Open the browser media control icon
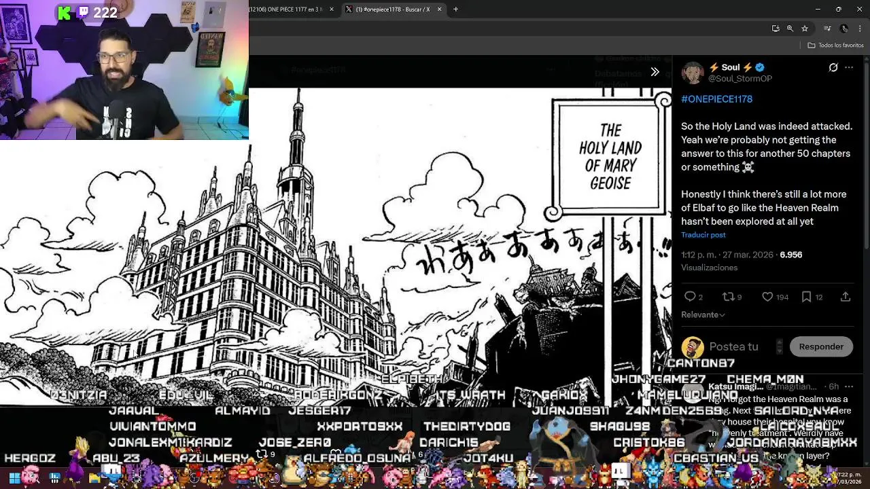This screenshot has height=489, width=870. click(x=827, y=29)
